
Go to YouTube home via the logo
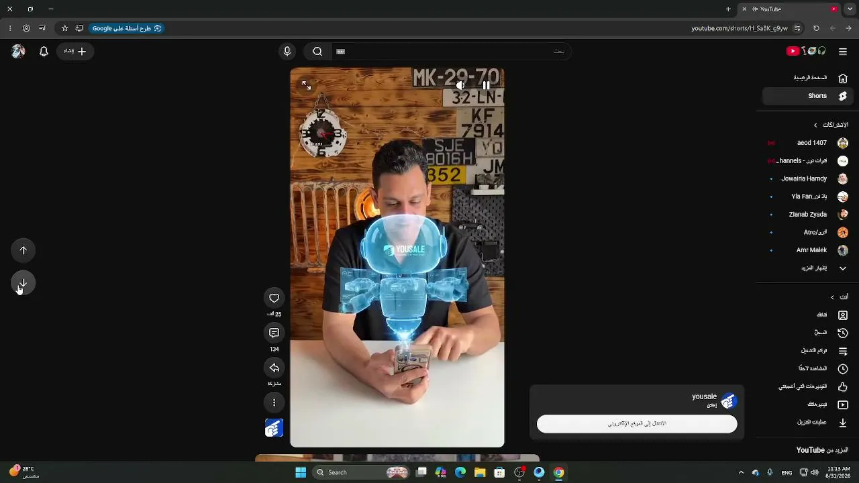(x=806, y=51)
